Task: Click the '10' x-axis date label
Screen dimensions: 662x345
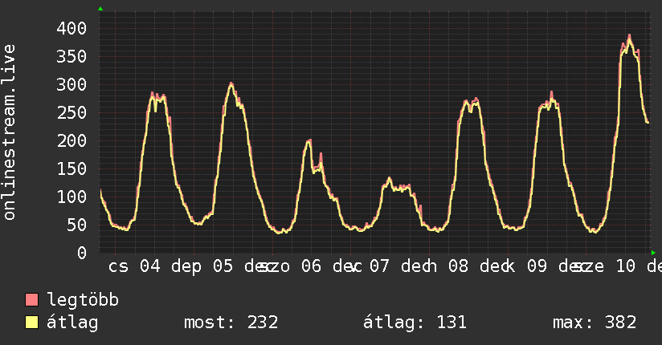Action: click(625, 266)
